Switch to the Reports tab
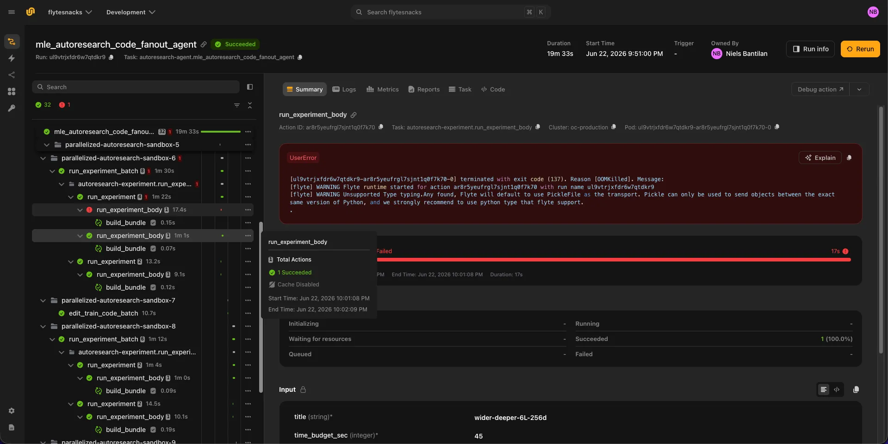The image size is (888, 444). click(424, 89)
